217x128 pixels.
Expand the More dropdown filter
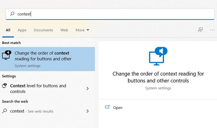tap(82, 30)
